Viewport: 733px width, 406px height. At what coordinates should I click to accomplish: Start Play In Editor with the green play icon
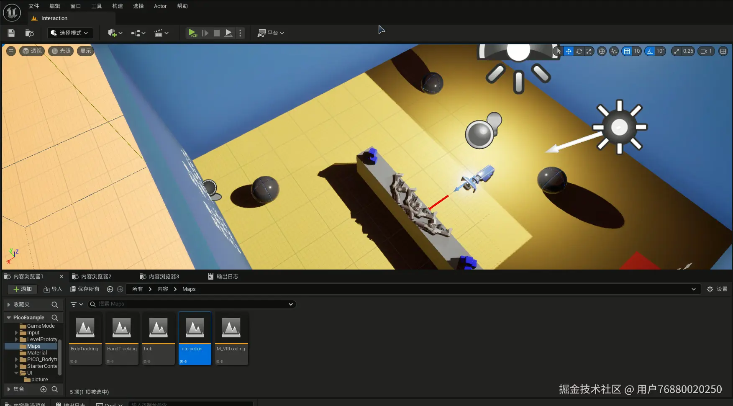(192, 33)
